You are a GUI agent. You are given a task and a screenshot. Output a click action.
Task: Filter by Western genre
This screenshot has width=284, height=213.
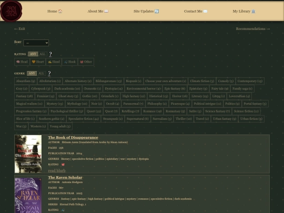38,126
